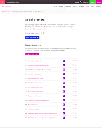This screenshot has width=102, height=128.
Task: Click the FutureLearn lightbulb logo icon
Action: click(3, 6)
